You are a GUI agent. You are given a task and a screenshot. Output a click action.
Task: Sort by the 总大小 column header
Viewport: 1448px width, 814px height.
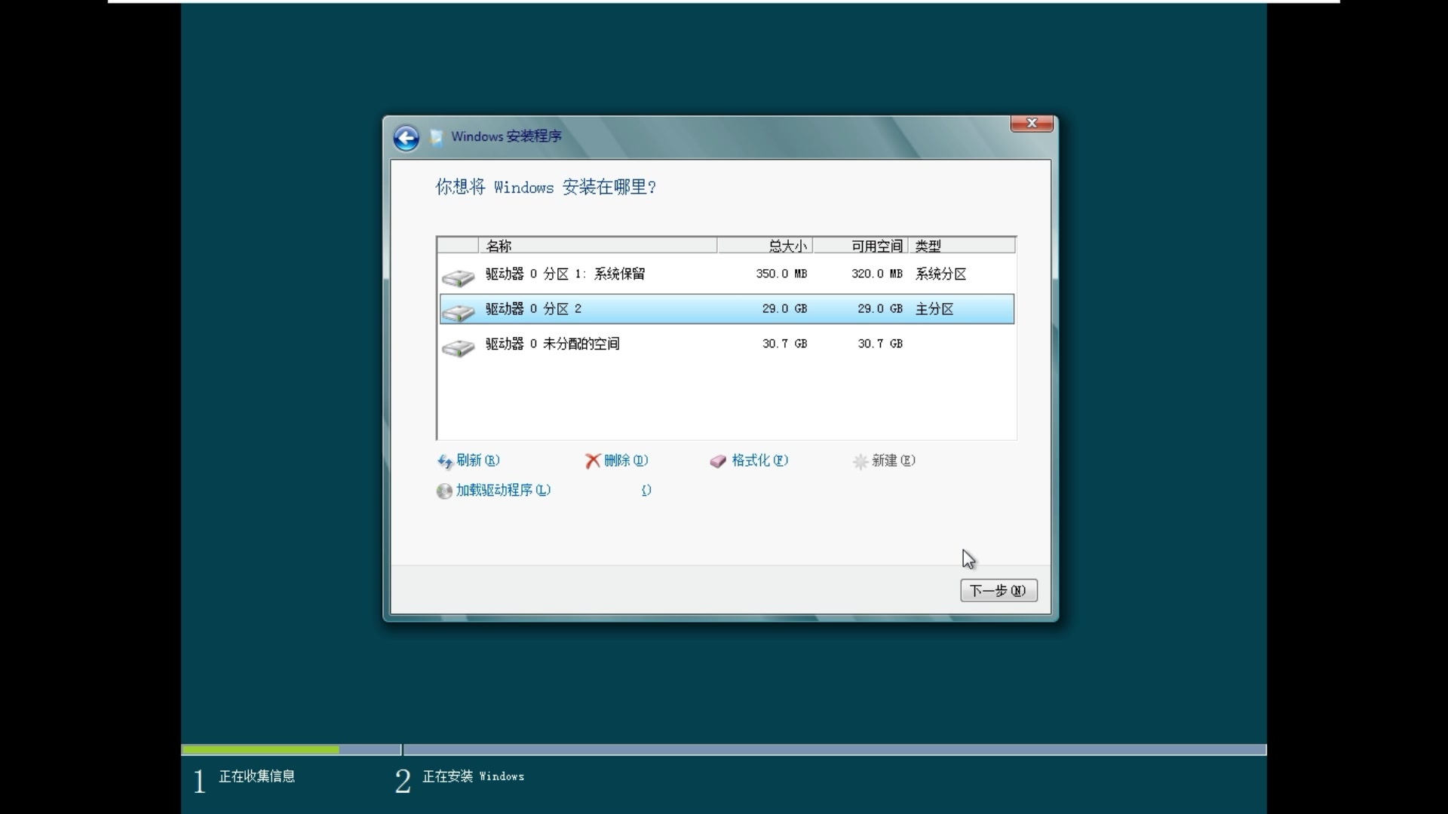765,246
